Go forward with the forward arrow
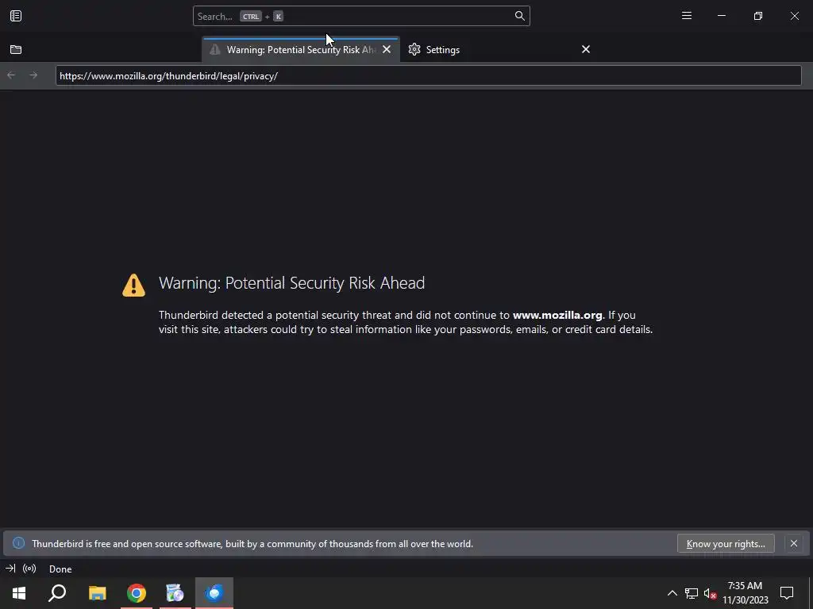This screenshot has height=609, width=813. 33,75
